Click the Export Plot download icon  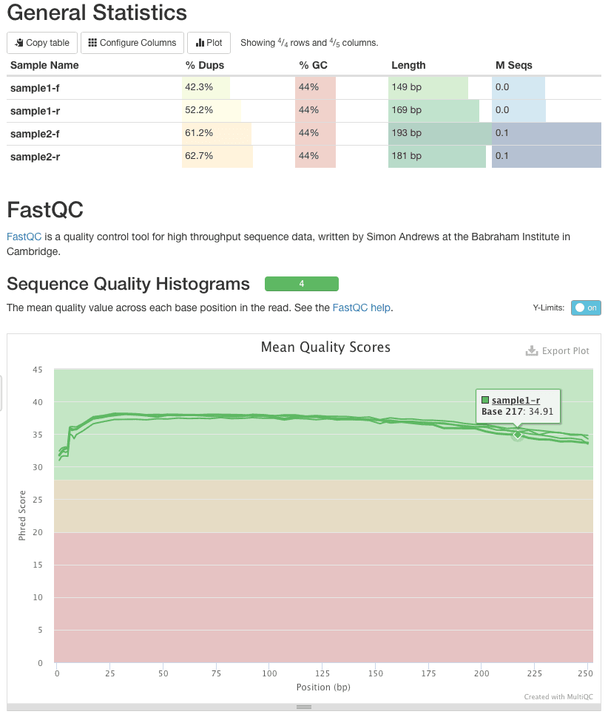click(x=531, y=350)
